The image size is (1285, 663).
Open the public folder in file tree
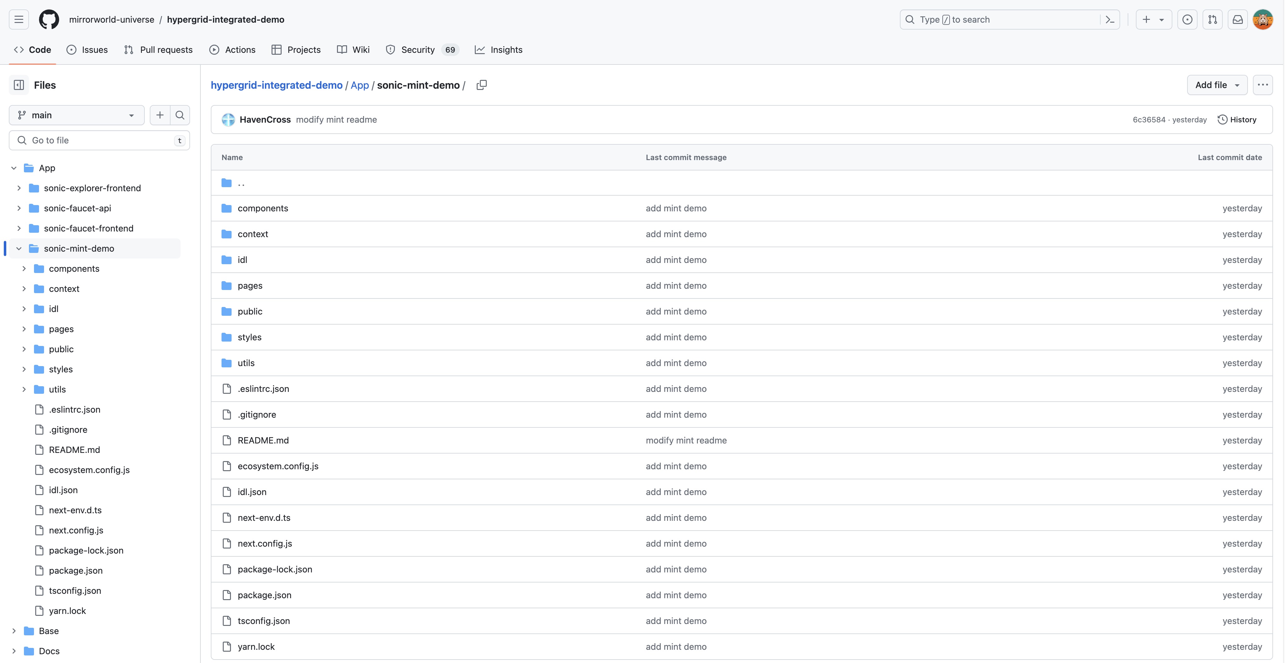click(x=61, y=349)
